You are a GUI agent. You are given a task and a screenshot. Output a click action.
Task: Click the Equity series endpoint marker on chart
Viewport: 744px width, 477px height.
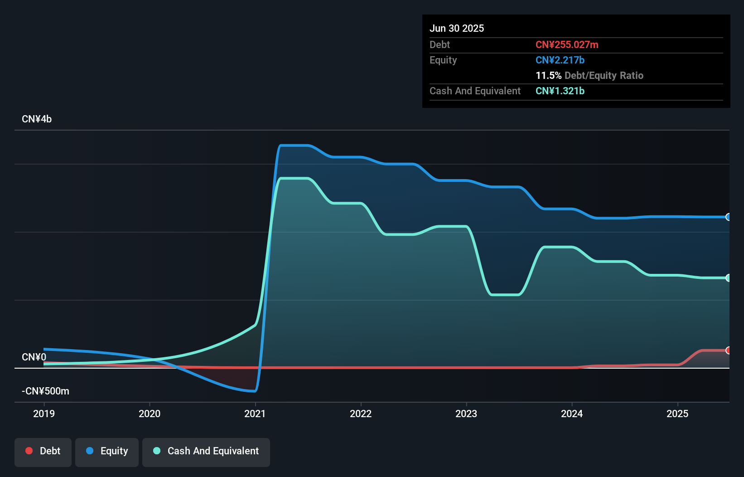click(728, 218)
